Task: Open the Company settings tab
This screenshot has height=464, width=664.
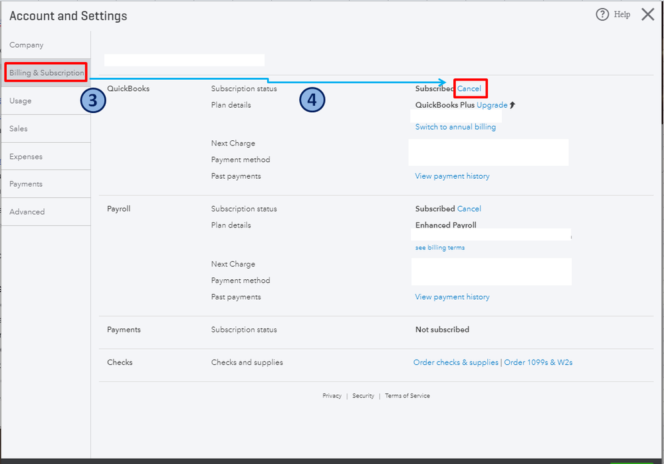Action: click(27, 45)
